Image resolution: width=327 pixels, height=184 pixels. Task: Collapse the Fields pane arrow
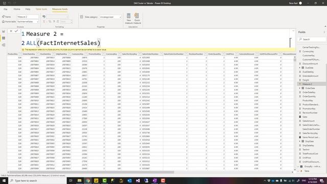click(324, 32)
